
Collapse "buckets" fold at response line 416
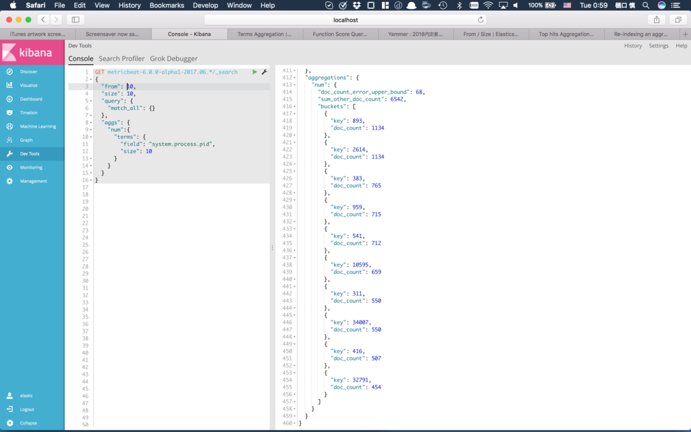click(x=294, y=106)
